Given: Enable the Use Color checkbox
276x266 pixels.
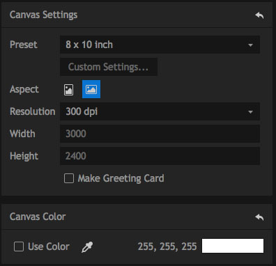Looking at the screenshot, I should [x=19, y=247].
